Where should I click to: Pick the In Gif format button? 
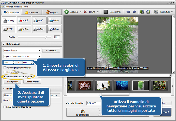tap(39, 20)
